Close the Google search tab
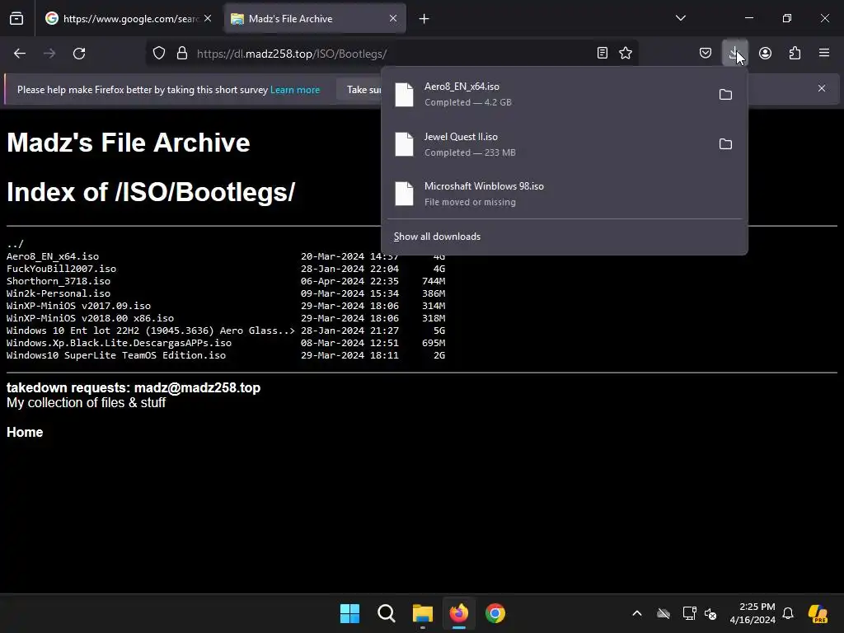 [208, 18]
